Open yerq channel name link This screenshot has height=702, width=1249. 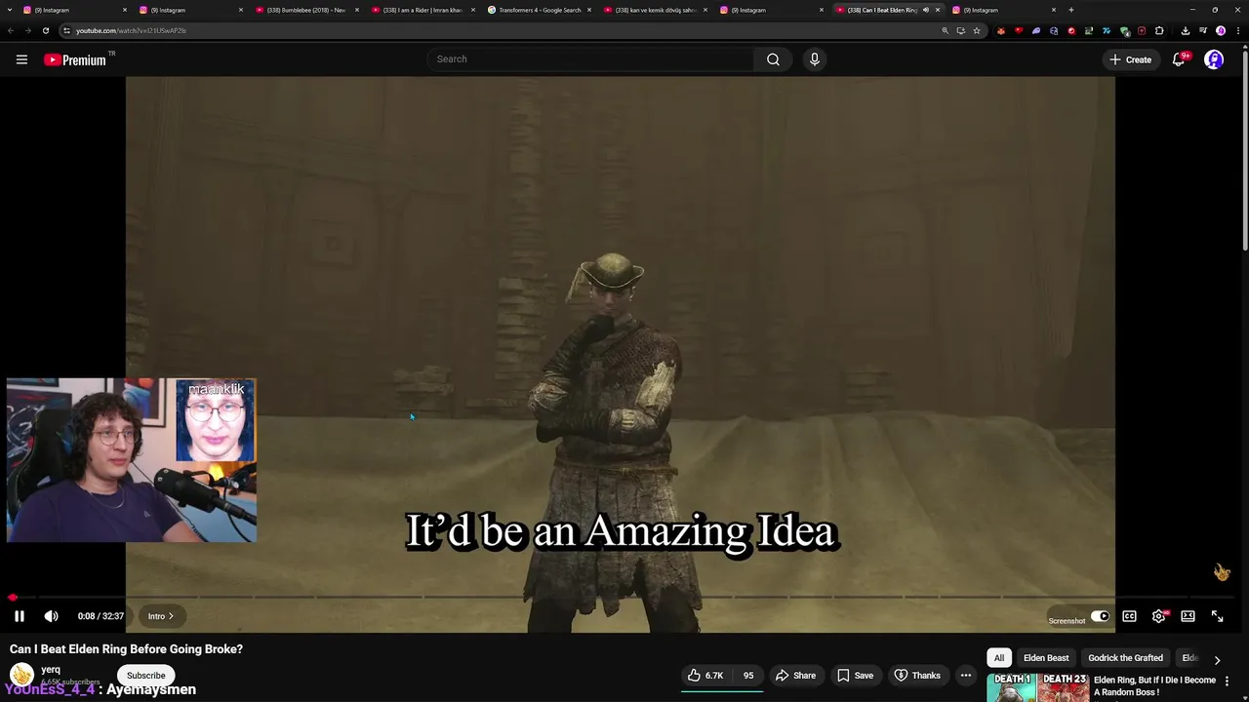coord(51,670)
